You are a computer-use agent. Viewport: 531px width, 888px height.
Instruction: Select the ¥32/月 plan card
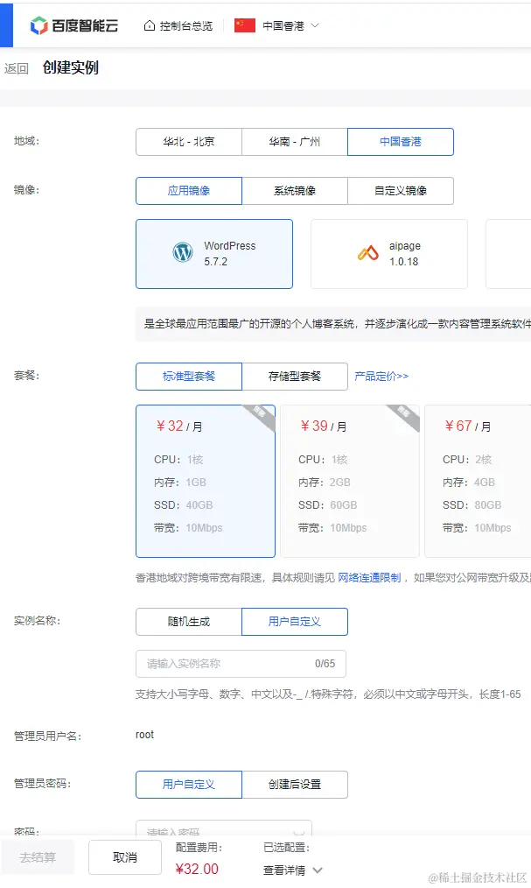[206, 481]
